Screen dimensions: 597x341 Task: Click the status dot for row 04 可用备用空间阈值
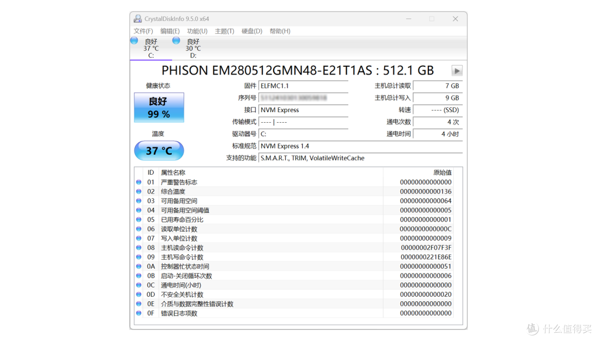pyautogui.click(x=139, y=210)
